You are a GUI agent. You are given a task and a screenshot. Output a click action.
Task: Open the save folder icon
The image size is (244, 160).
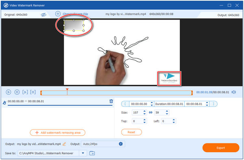(x=92, y=153)
